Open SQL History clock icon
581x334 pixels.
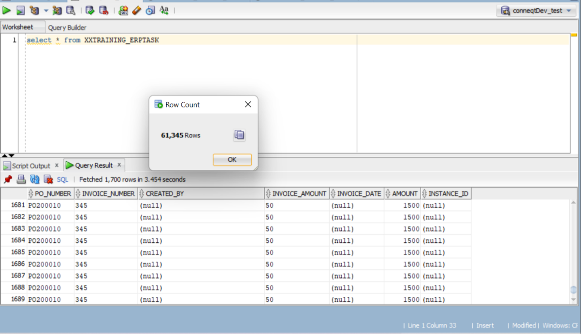(150, 10)
